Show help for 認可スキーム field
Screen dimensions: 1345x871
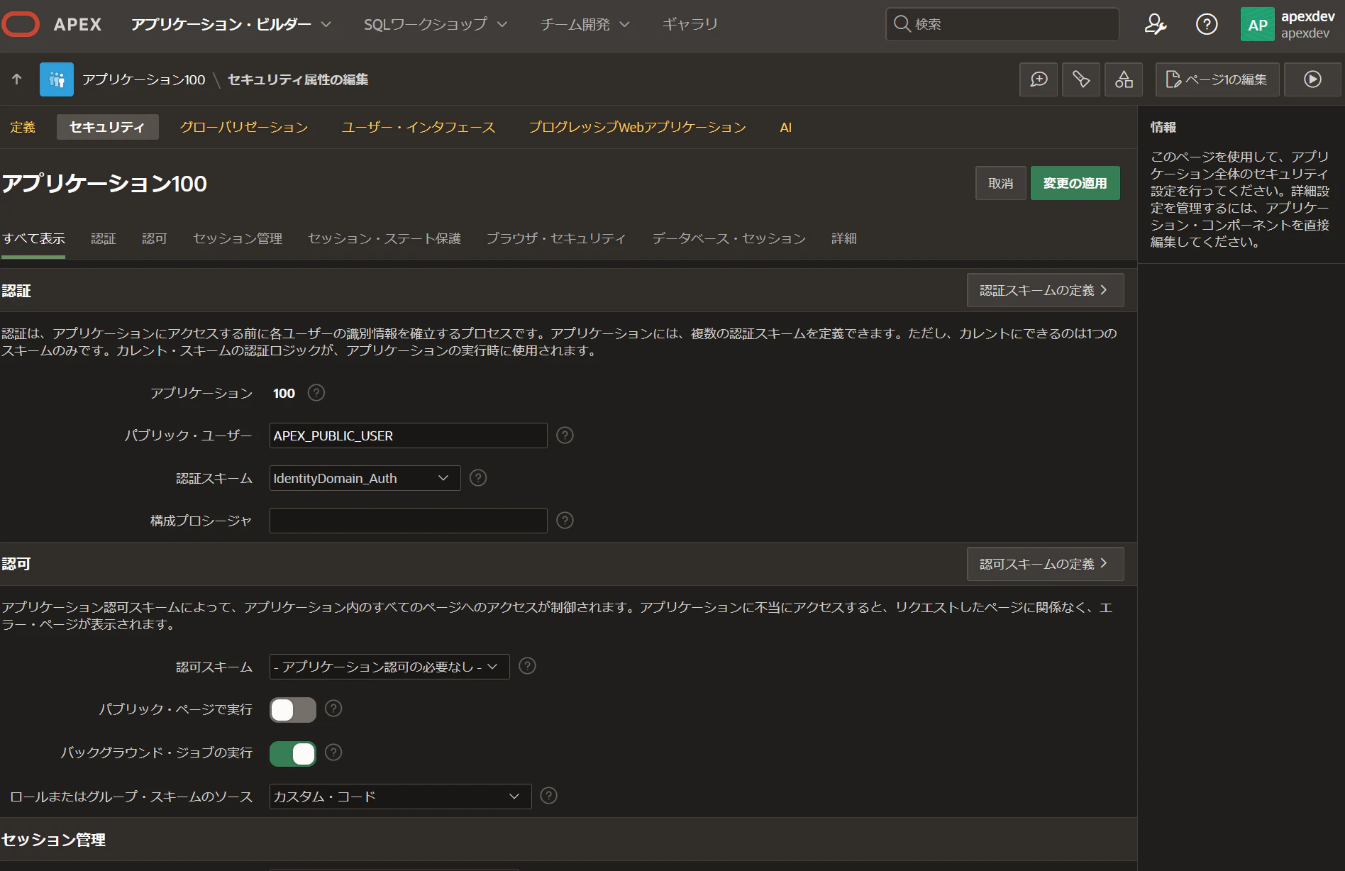click(x=527, y=666)
